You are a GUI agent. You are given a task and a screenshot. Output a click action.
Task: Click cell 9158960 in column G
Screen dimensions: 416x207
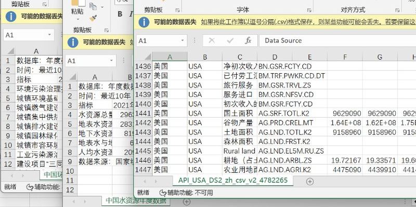click(x=380, y=132)
